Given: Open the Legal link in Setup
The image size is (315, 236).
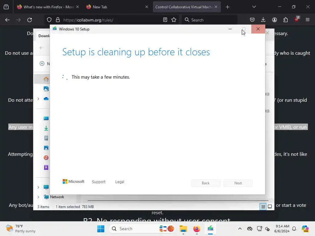Looking at the screenshot, I should tap(120, 182).
